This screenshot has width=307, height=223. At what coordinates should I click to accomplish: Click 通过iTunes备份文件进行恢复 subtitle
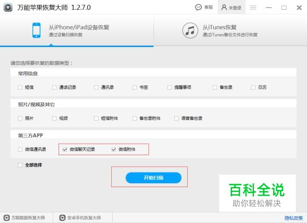click(x=230, y=35)
